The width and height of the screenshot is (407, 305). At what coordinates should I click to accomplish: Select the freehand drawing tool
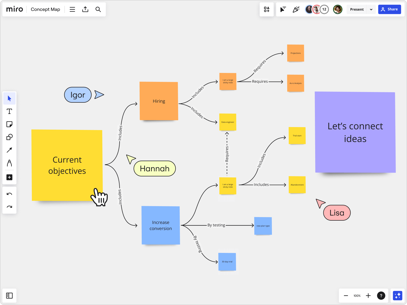pyautogui.click(x=9, y=163)
